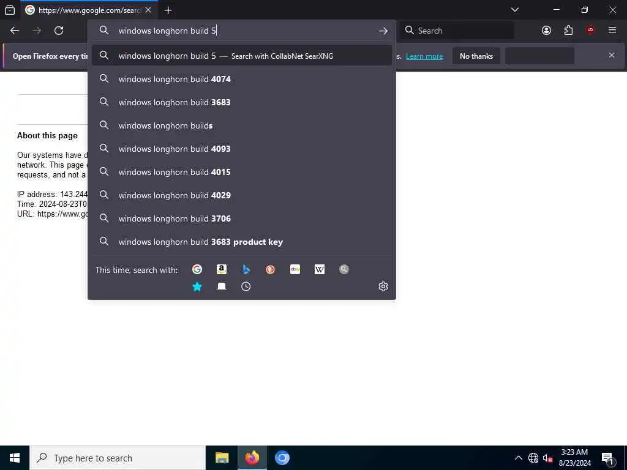The image size is (627, 470).
Task: Search in open Tabs icon
Action: pos(222,286)
